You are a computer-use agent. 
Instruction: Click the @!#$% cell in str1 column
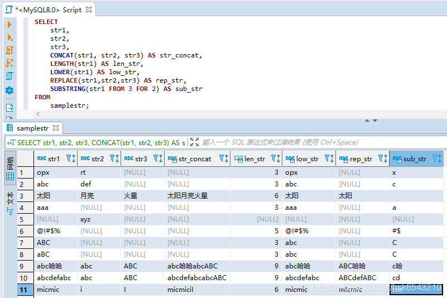click(56, 231)
